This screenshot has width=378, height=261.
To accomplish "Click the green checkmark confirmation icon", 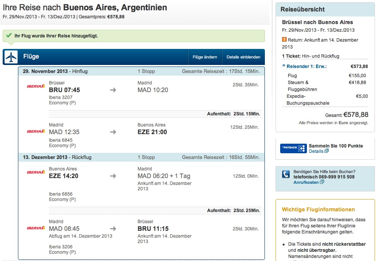I will (x=9, y=36).
